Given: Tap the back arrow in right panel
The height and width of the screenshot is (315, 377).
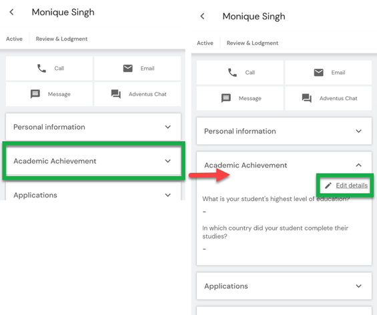Looking at the screenshot, I should tap(202, 16).
